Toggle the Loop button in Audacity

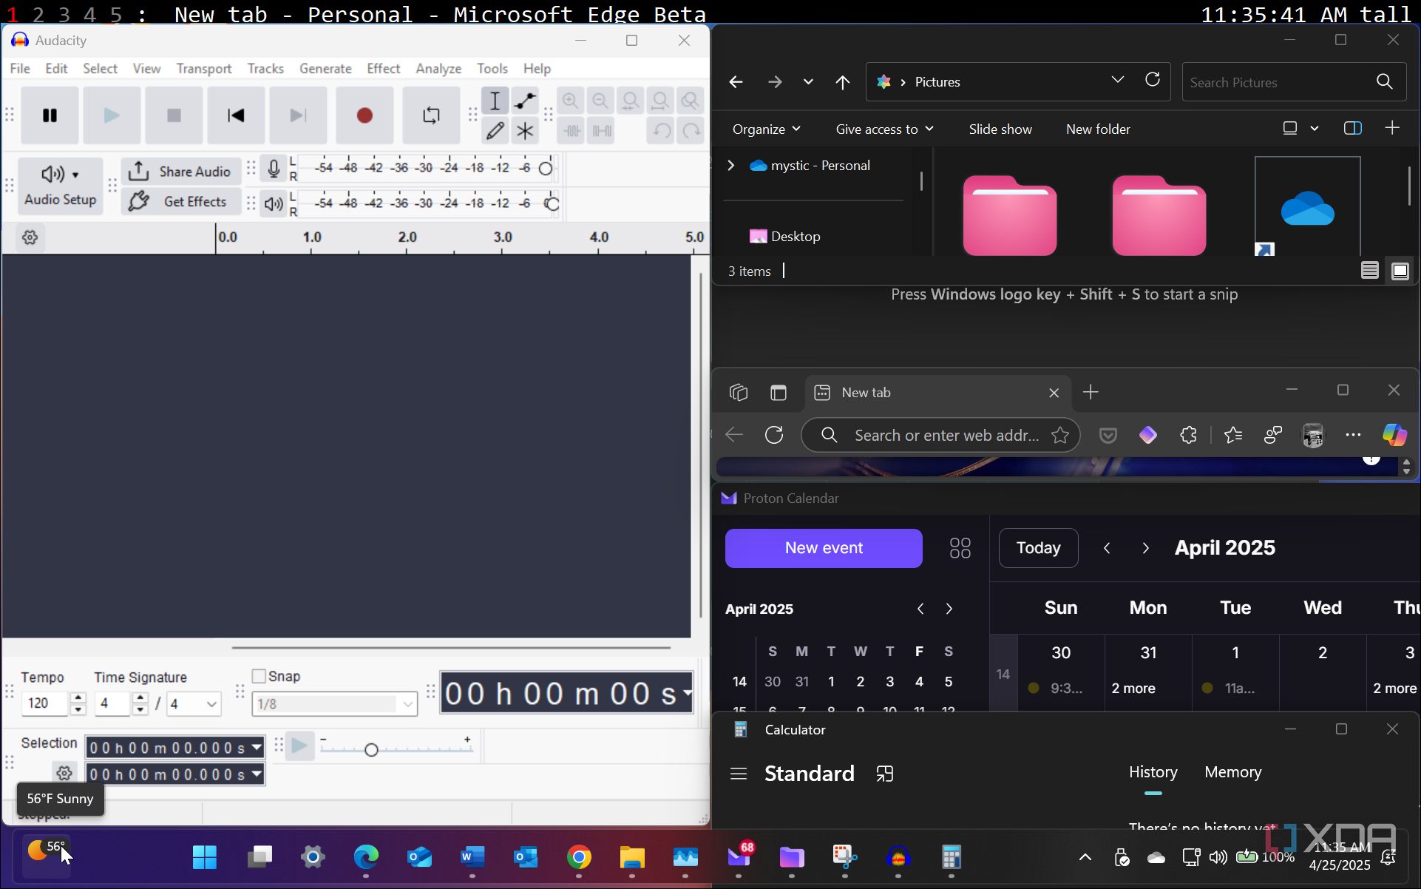tap(431, 115)
